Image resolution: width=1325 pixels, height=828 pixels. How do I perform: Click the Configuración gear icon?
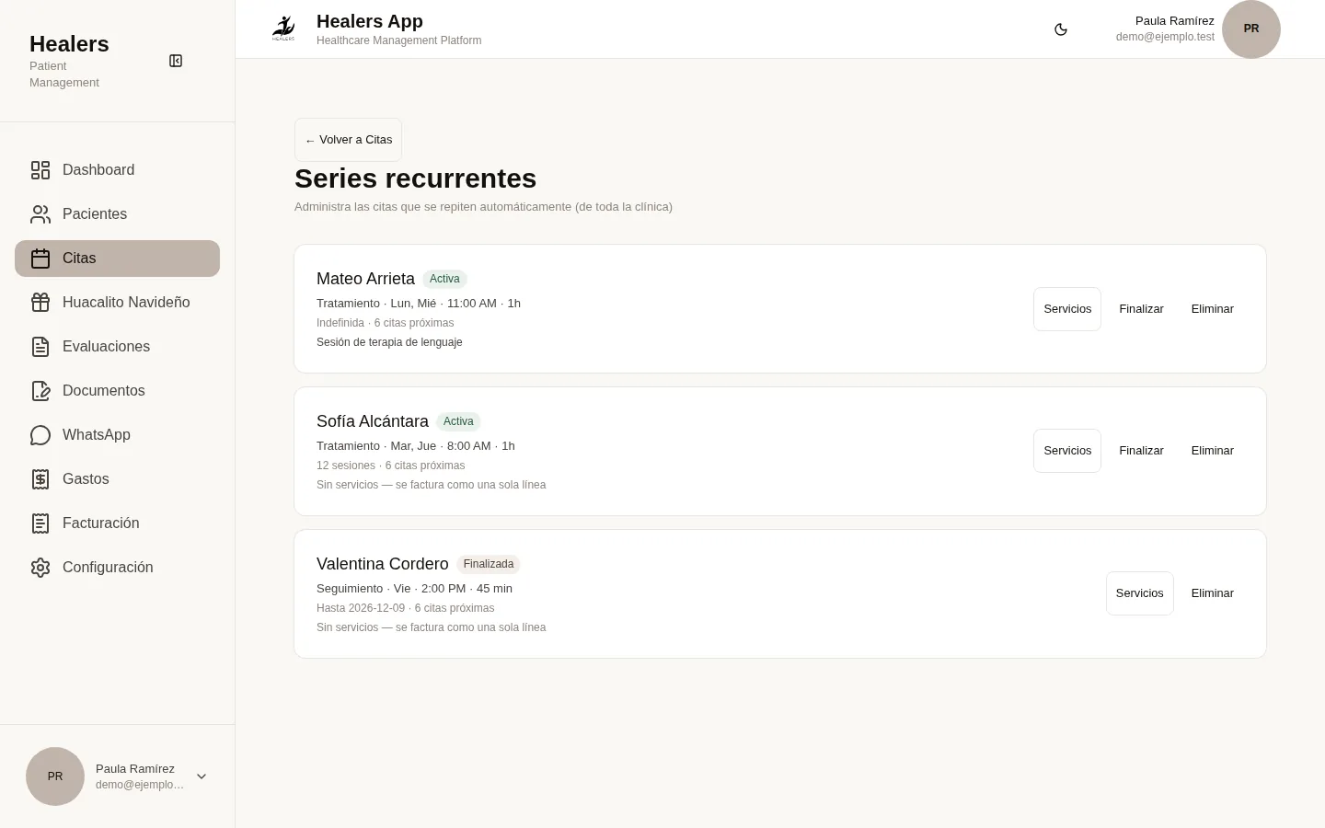pyautogui.click(x=40, y=568)
